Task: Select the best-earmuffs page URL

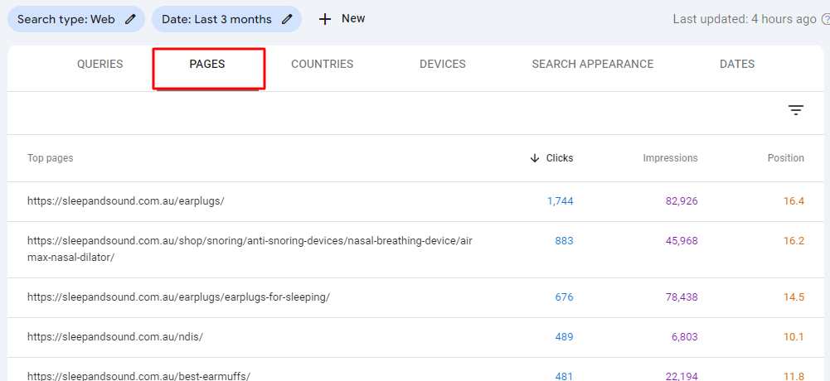Action: (138, 376)
